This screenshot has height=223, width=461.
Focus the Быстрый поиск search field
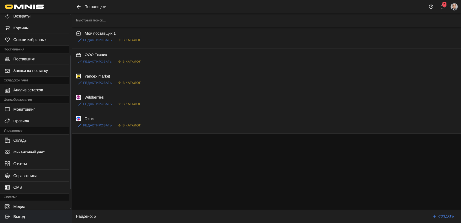tap(266, 20)
